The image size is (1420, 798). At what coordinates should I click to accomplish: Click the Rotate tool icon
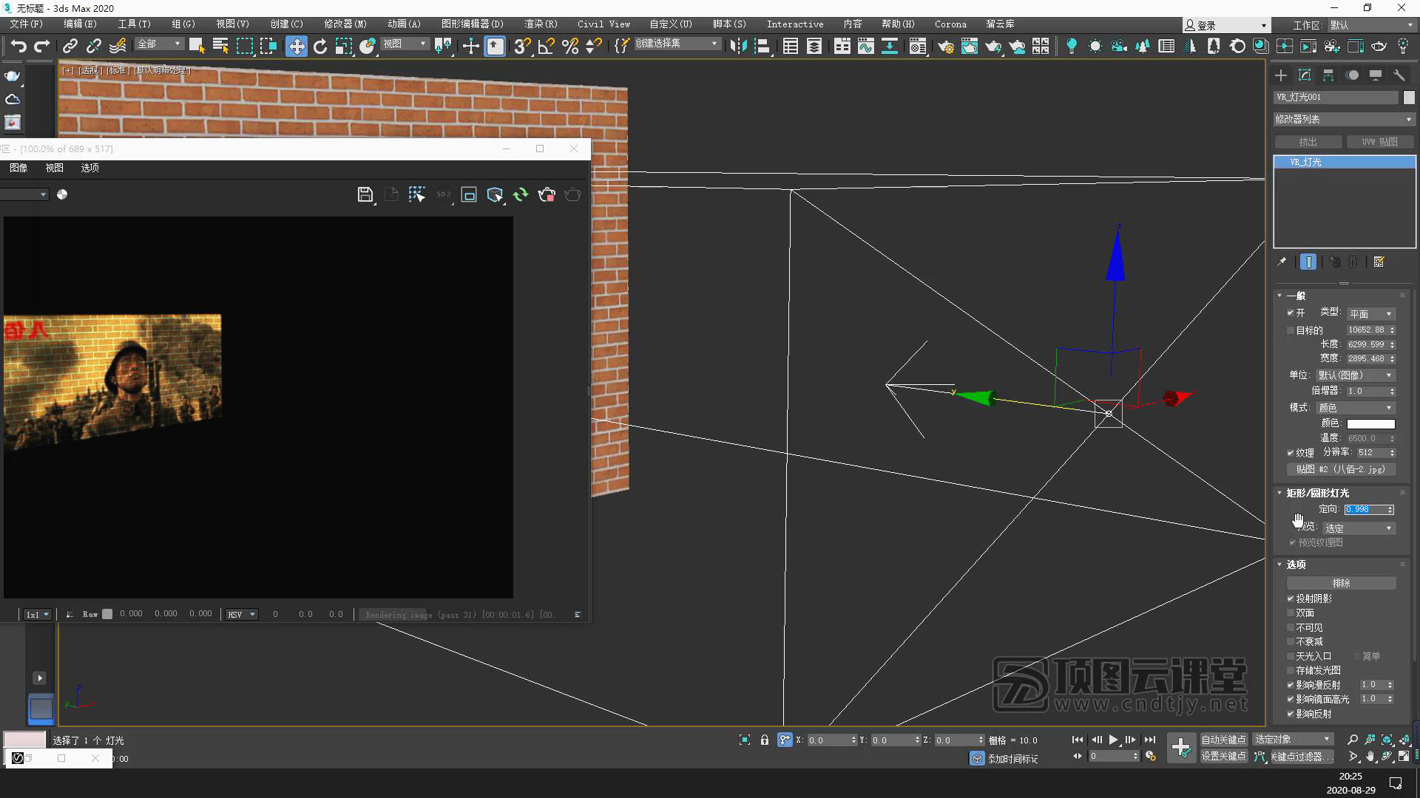pos(319,47)
